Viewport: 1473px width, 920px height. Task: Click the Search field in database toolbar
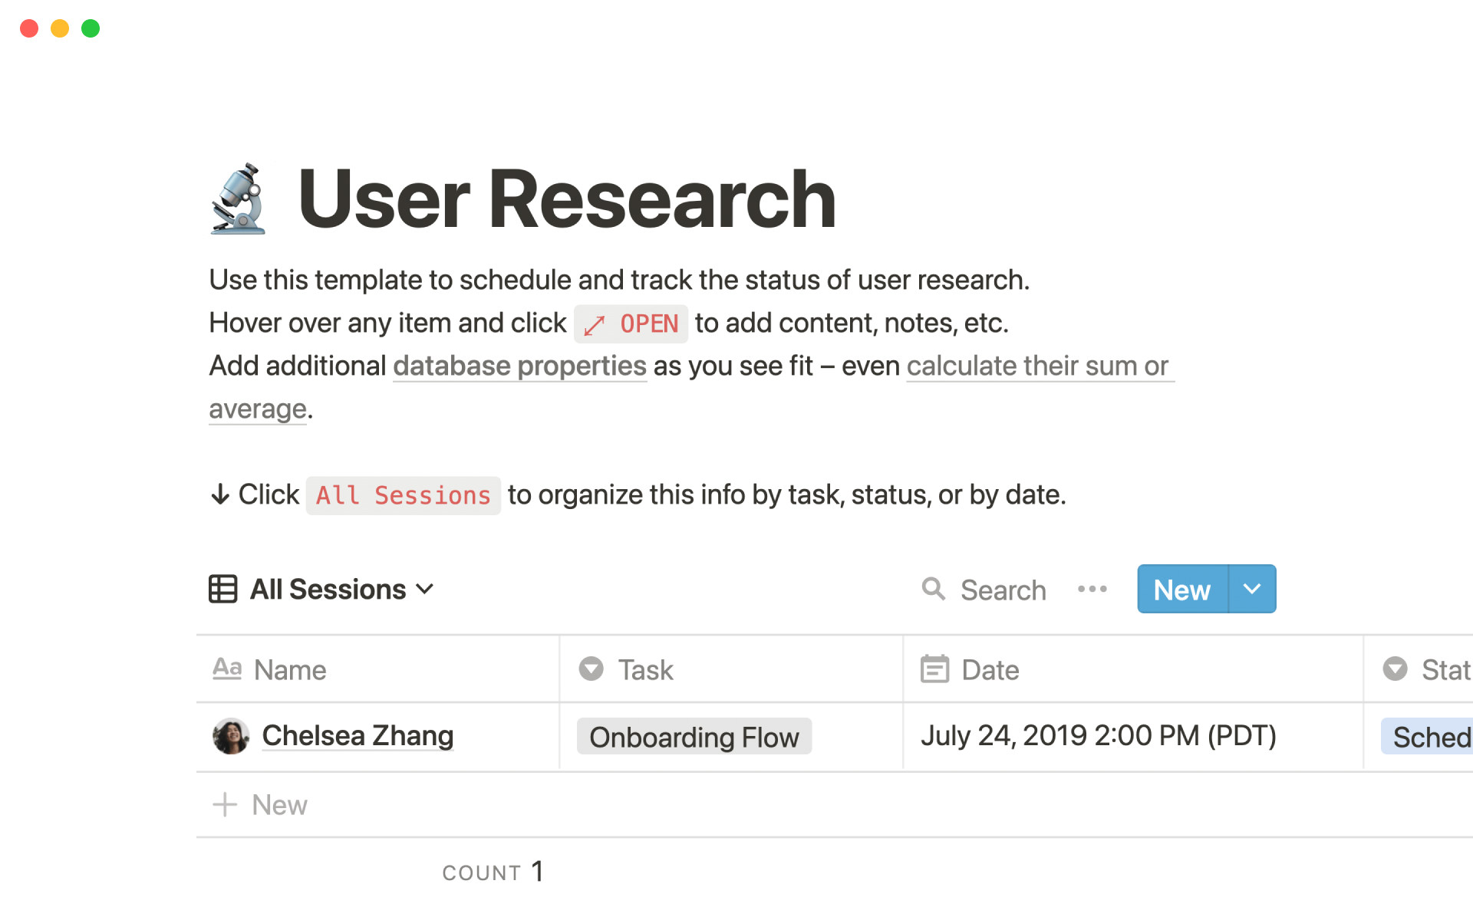[1003, 590]
